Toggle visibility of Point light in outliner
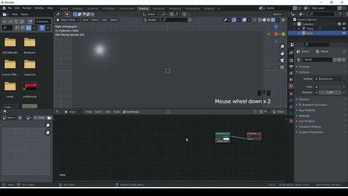 [344, 33]
